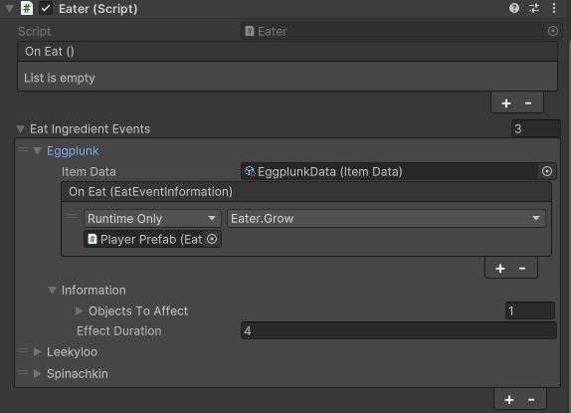
Task: Open the Eater component help reference icon
Action: click(514, 8)
